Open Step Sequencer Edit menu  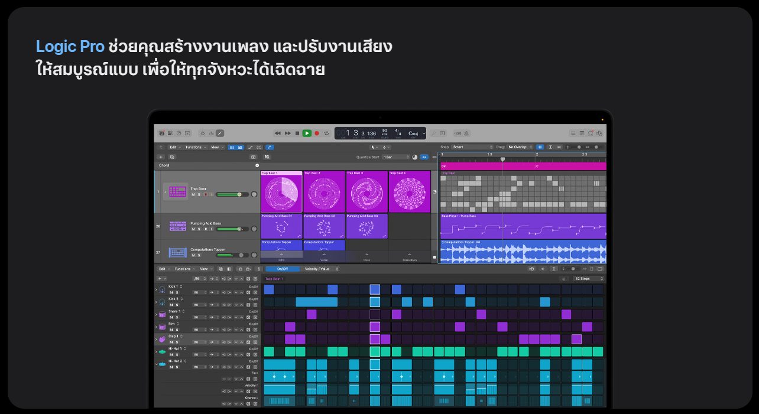(164, 269)
